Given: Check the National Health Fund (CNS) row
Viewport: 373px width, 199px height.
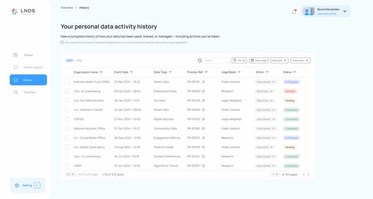Looking at the screenshot, I should [x=67, y=82].
